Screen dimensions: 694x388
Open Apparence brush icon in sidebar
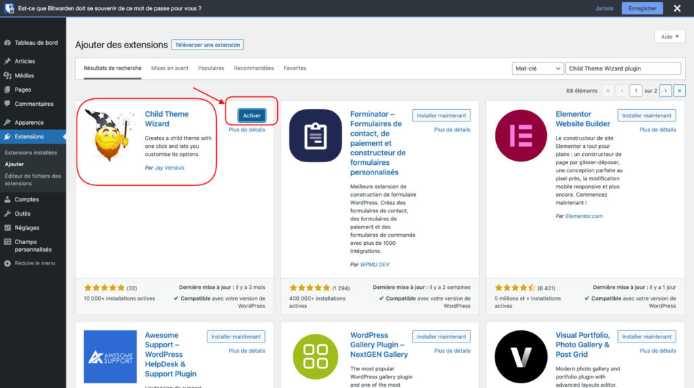click(x=7, y=122)
